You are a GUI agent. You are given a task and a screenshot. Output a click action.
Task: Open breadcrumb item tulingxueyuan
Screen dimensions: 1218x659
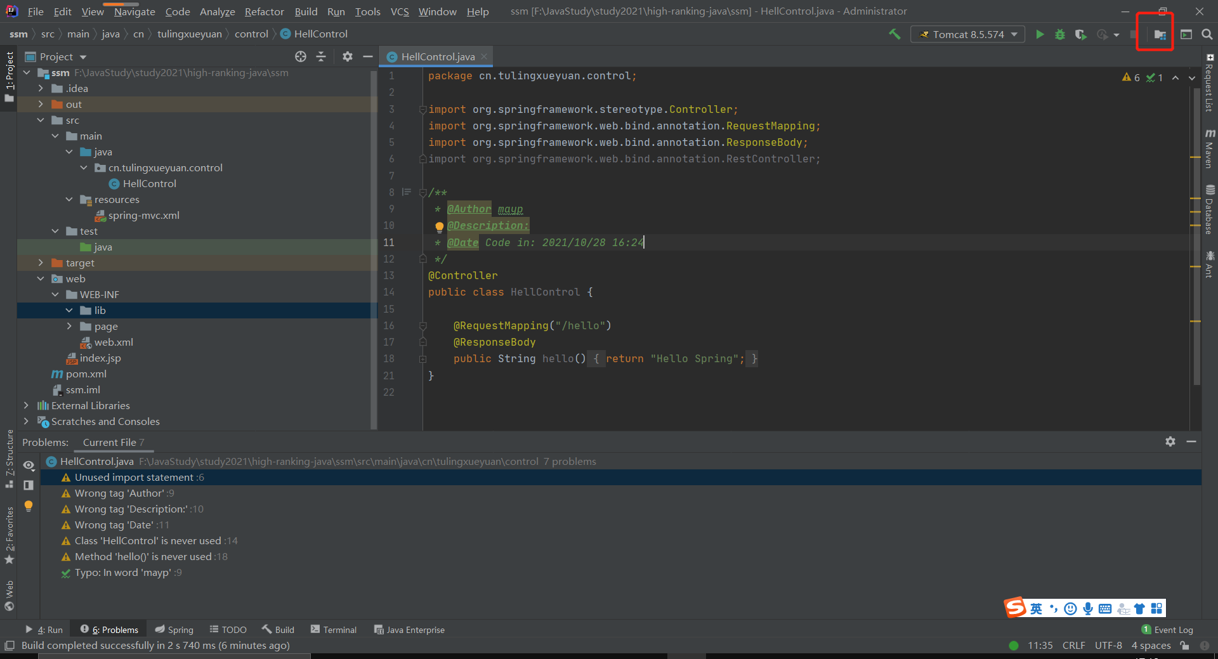coord(189,34)
